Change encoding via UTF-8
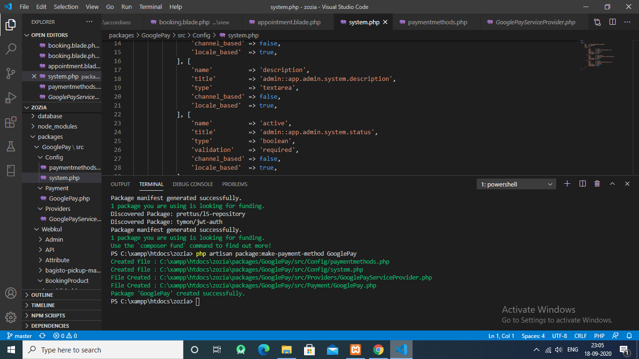The width and height of the screenshot is (639, 359). pos(559,336)
